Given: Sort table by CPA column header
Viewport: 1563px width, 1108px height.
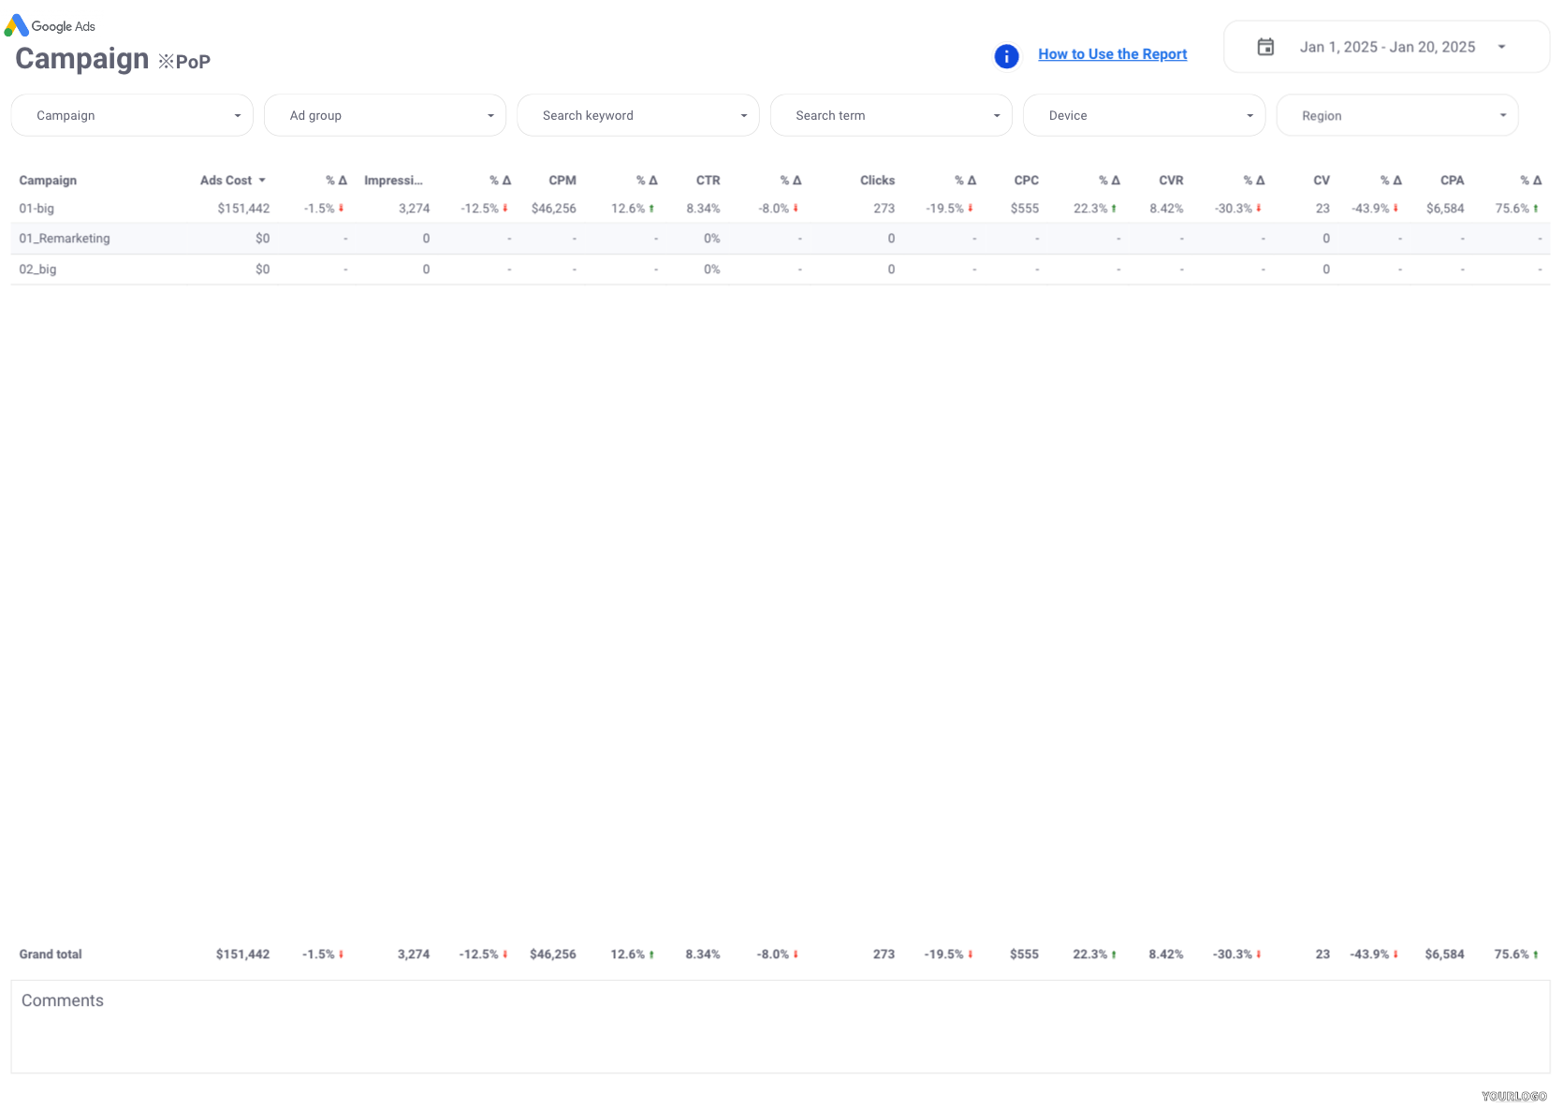Looking at the screenshot, I should 1452,181.
